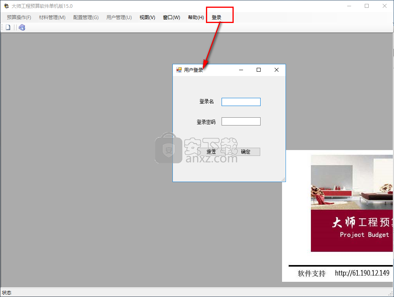The image size is (394, 297).
Task: Click the new document toolbar icon
Action: tap(8, 27)
